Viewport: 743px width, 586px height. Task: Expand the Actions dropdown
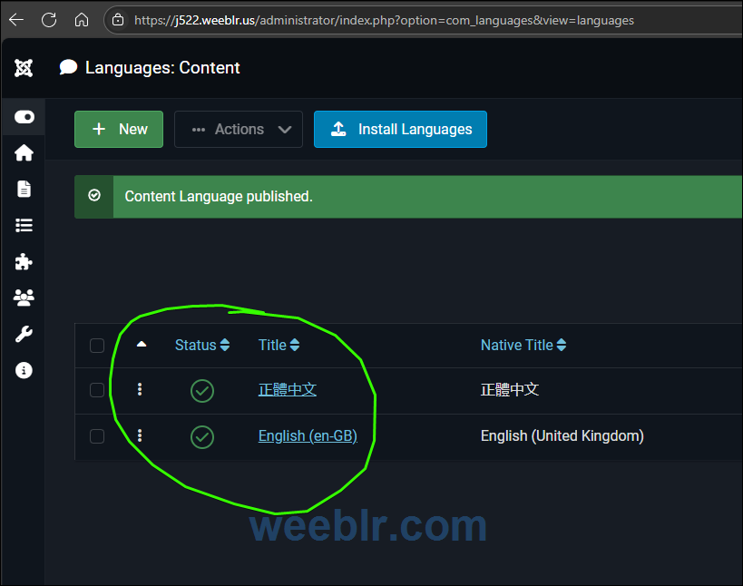coord(239,129)
